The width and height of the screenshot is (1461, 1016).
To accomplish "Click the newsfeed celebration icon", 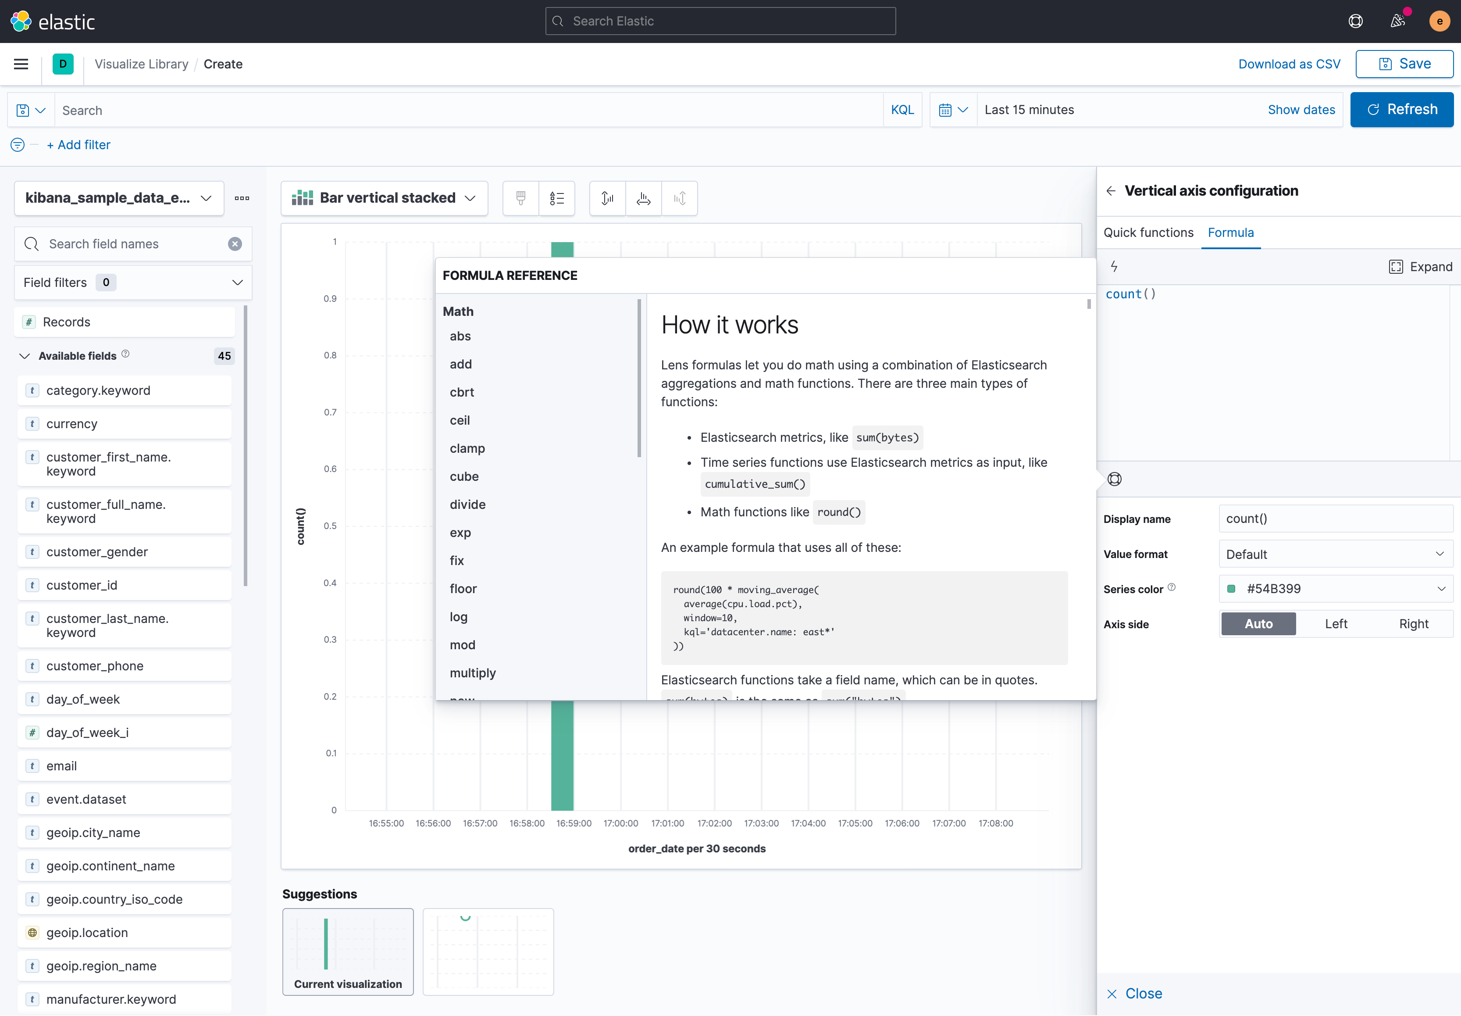I will [x=1397, y=21].
